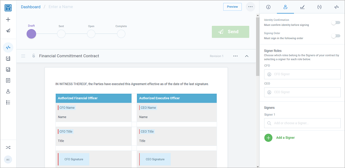Open the top bar three-dots menu
The height and width of the screenshot is (168, 345).
(x=250, y=7)
